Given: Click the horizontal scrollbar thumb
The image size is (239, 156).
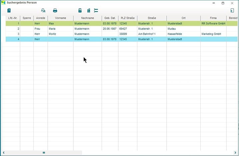Looking at the screenshot, I should click(44, 153).
